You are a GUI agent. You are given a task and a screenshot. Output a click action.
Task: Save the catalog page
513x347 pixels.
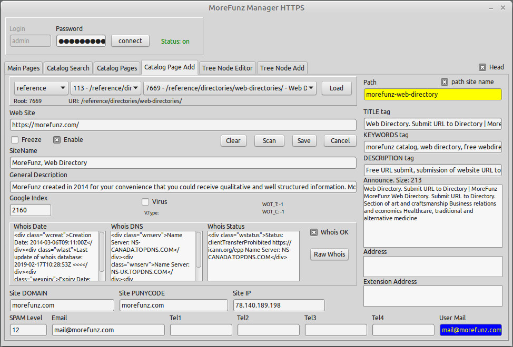(304, 141)
